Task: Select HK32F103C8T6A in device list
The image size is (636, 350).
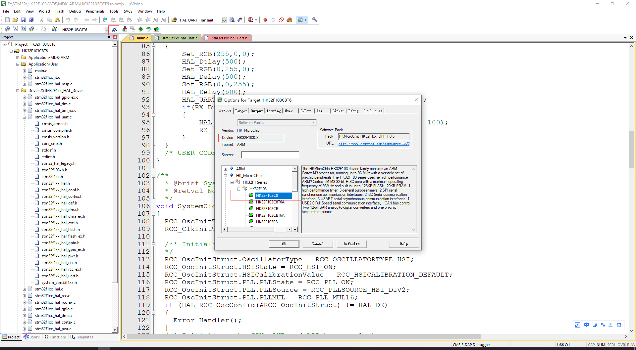Action: click(270, 202)
